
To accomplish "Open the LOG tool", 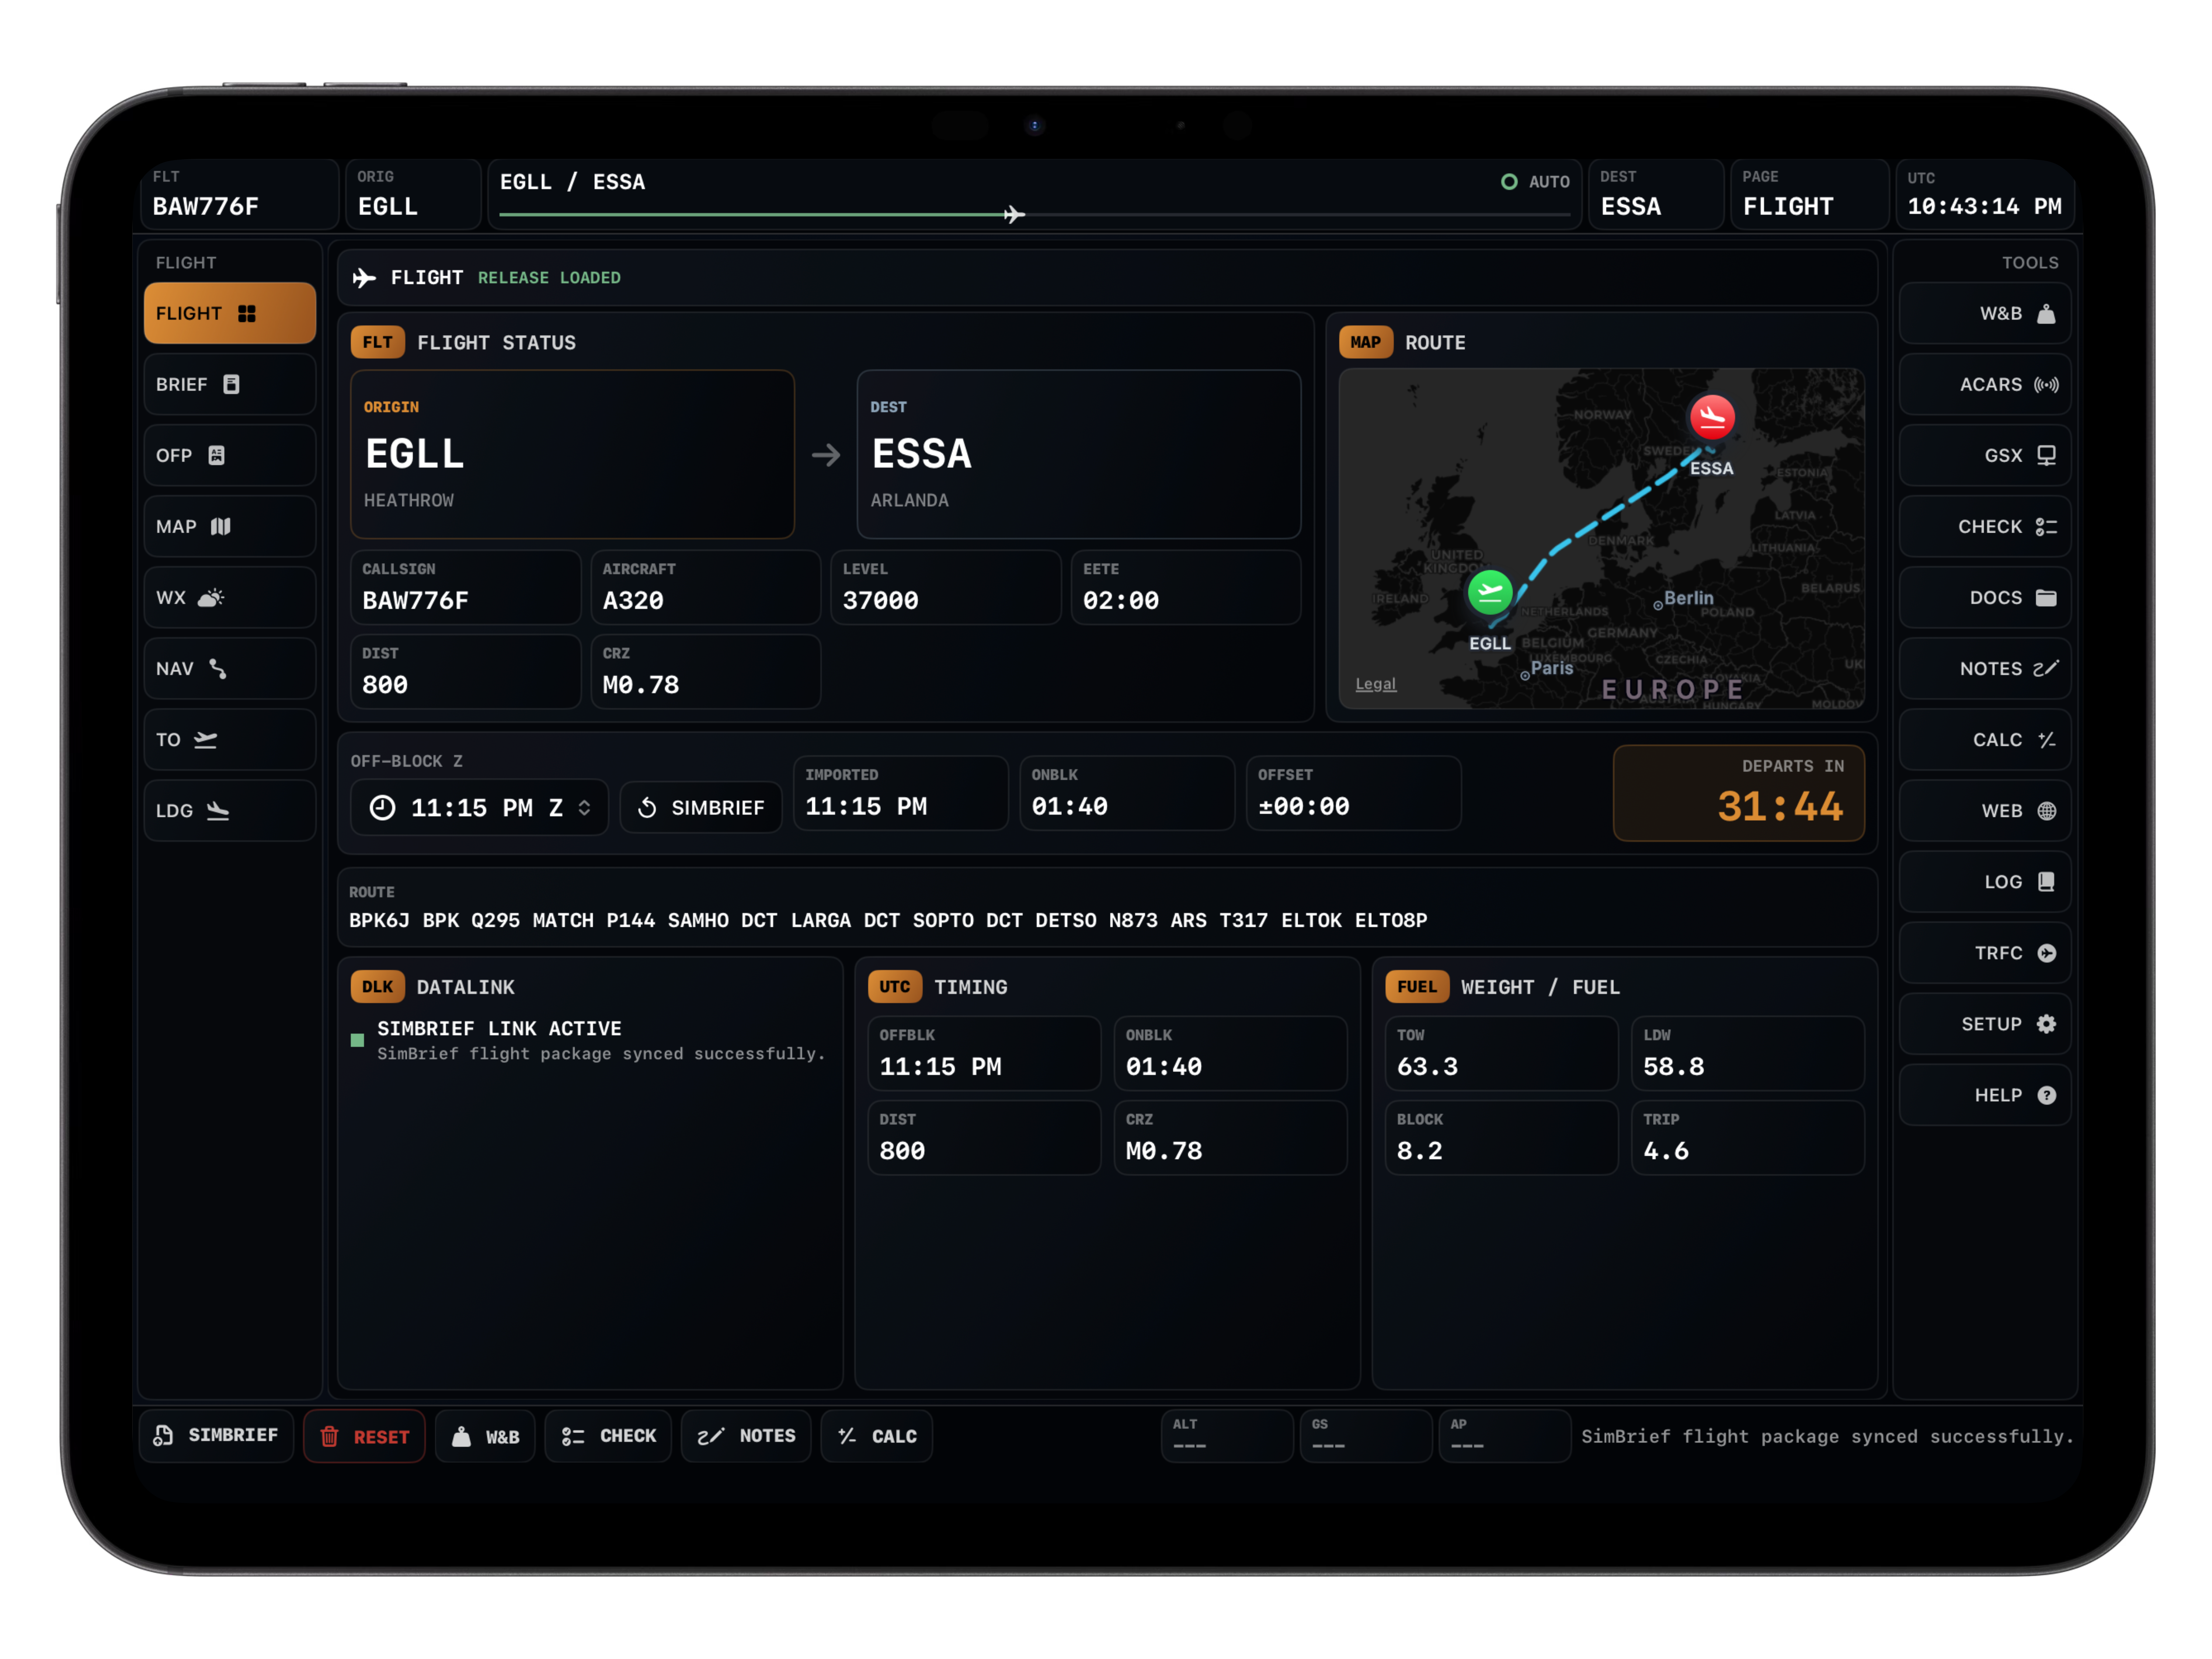I will [1984, 881].
